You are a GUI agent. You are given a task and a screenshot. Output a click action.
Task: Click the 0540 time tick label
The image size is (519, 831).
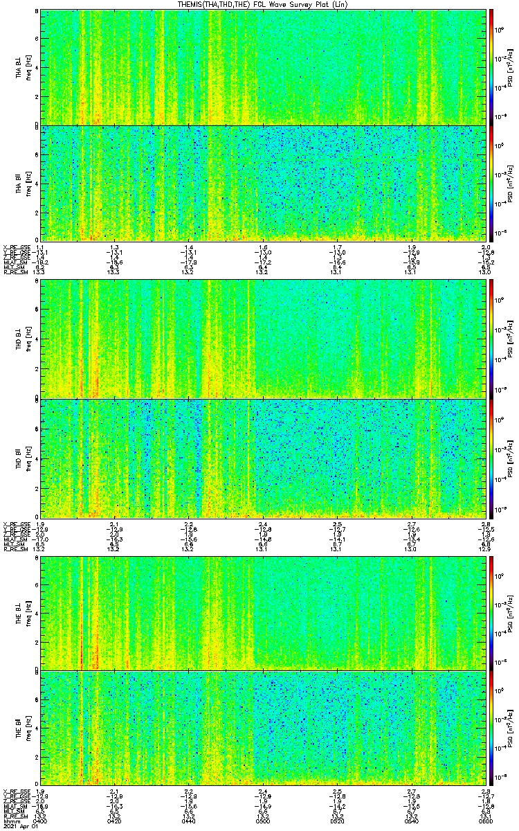[411, 821]
